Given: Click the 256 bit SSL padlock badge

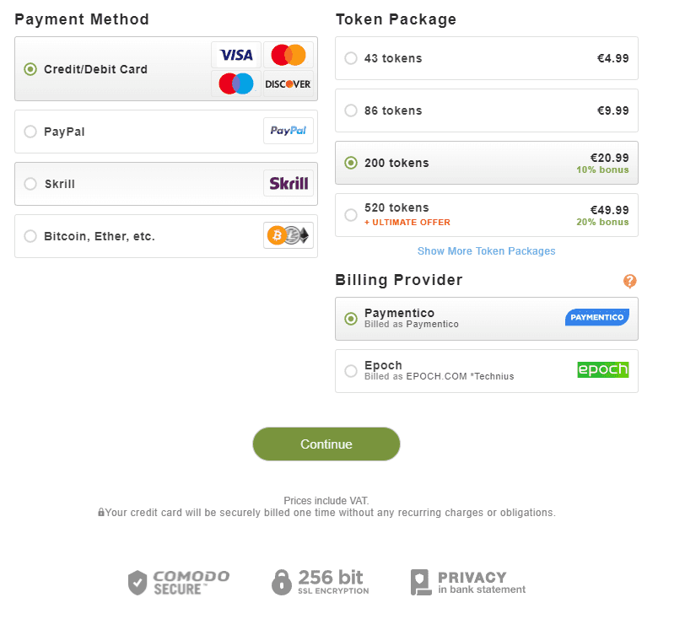Looking at the screenshot, I should pyautogui.click(x=321, y=582).
